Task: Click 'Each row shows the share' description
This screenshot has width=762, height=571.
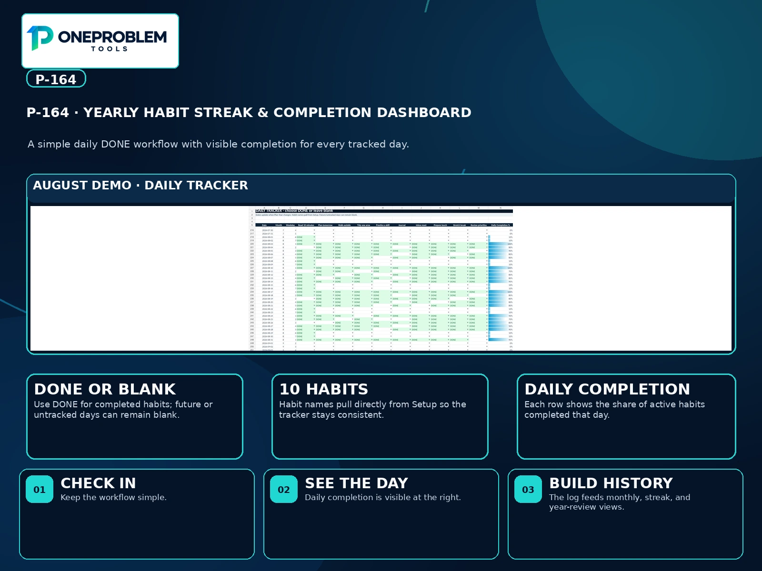Action: (614, 409)
